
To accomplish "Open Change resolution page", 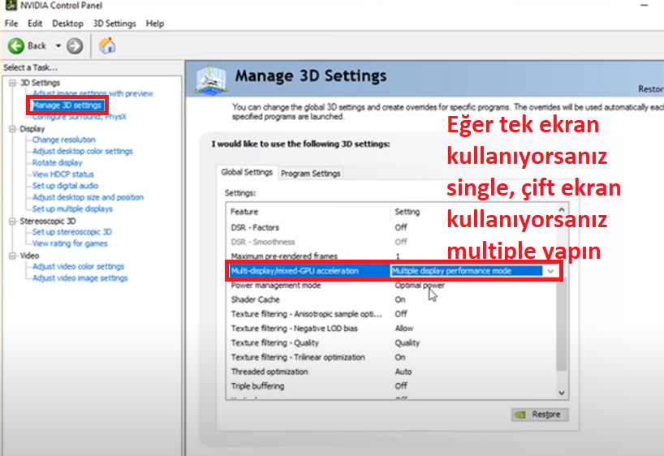I will point(64,140).
